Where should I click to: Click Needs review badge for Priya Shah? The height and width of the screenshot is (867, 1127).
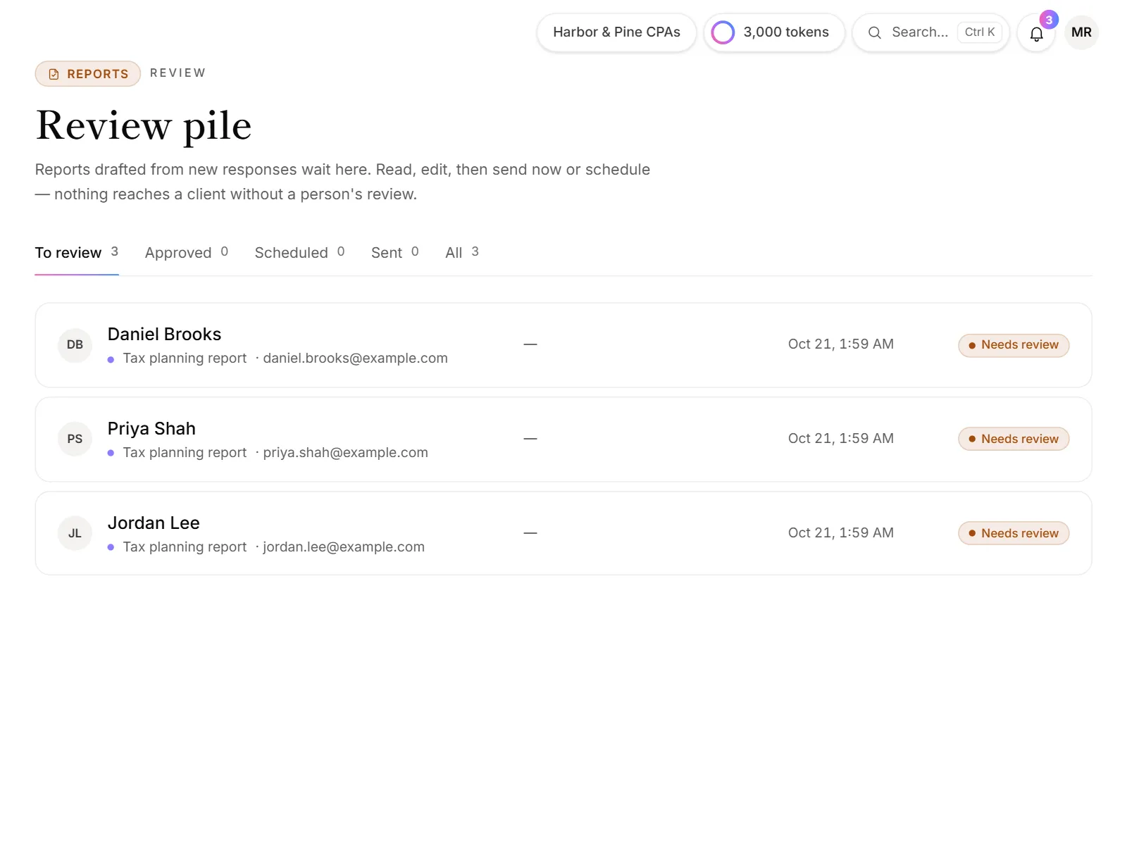pyautogui.click(x=1014, y=439)
